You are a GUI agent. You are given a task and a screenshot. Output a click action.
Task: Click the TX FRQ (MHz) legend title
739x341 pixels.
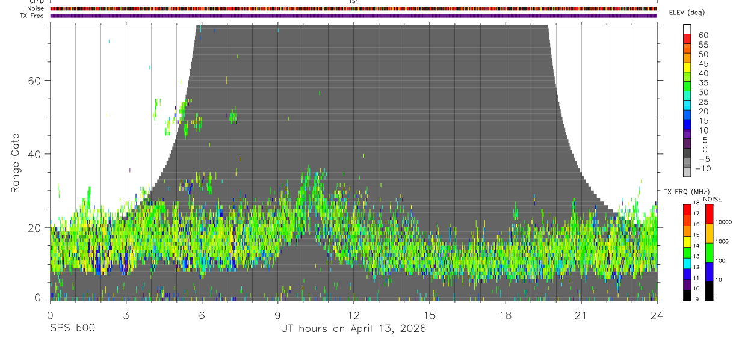684,192
